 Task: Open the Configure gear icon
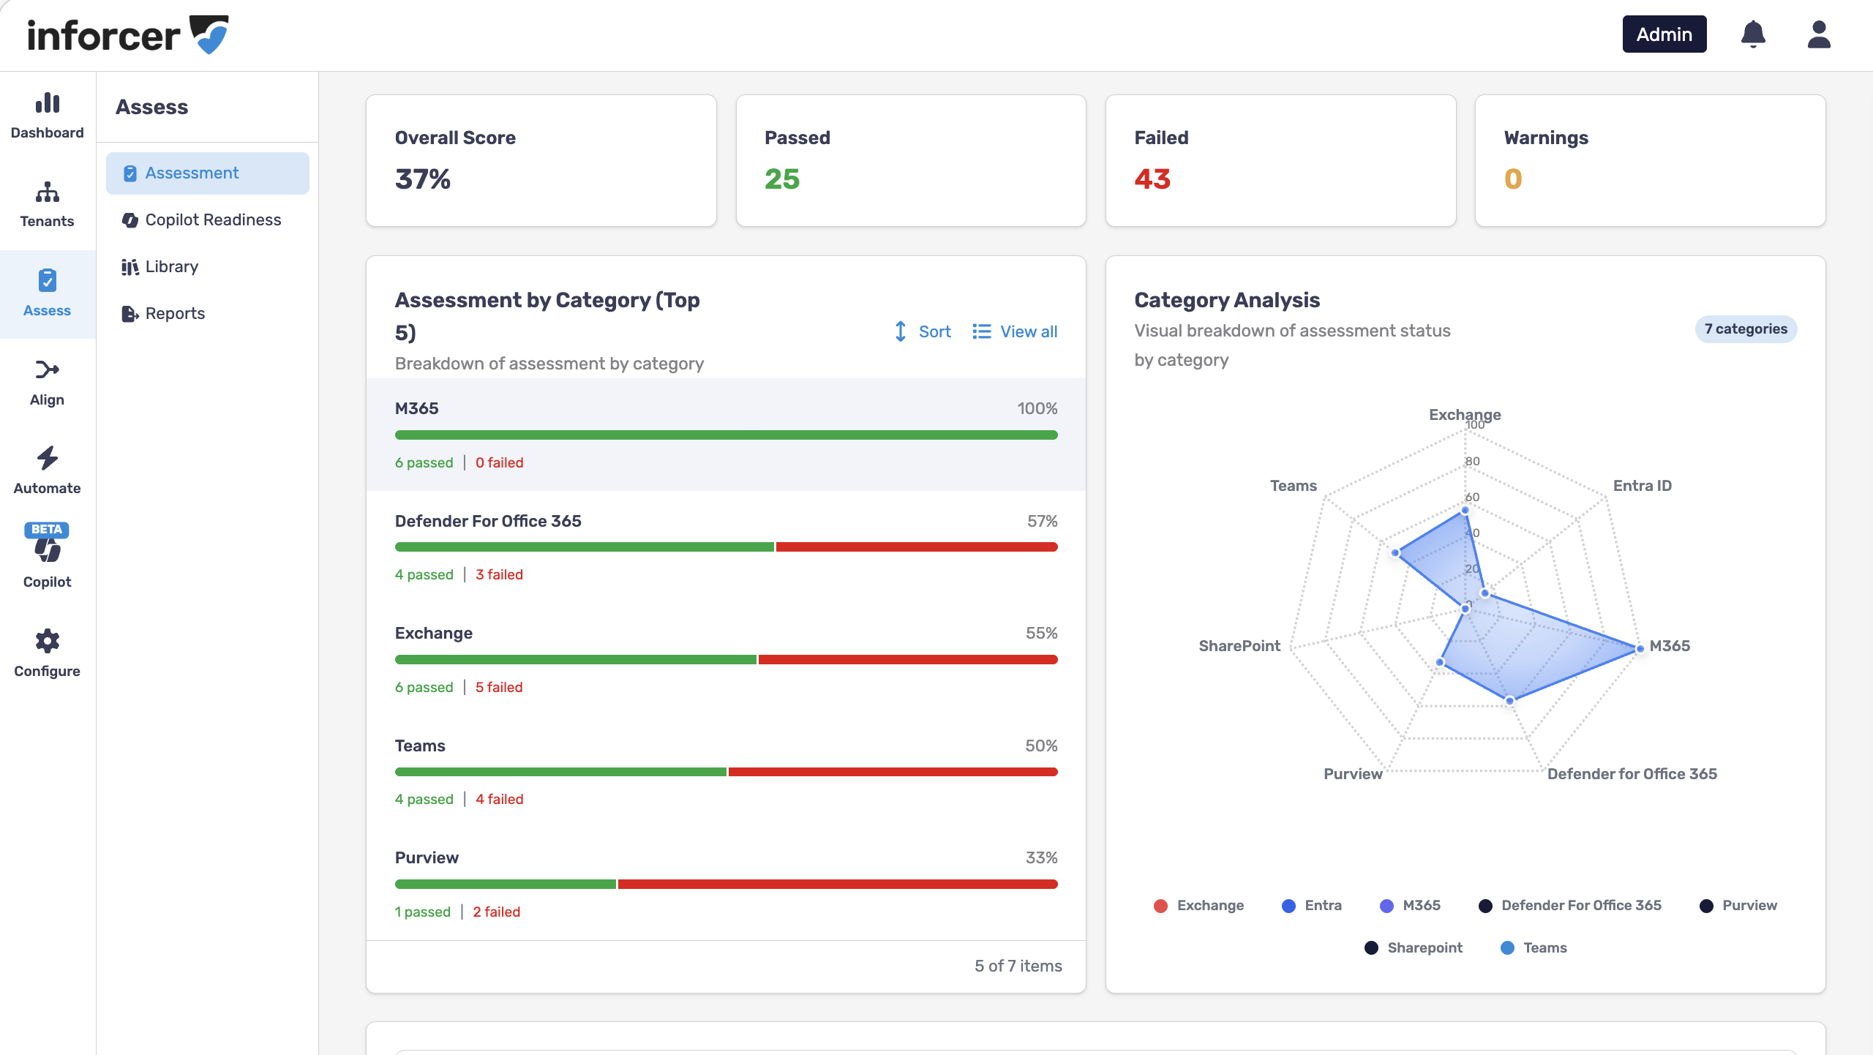[48, 641]
